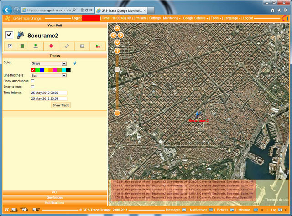Pan the map right with arrow button

point(121,36)
